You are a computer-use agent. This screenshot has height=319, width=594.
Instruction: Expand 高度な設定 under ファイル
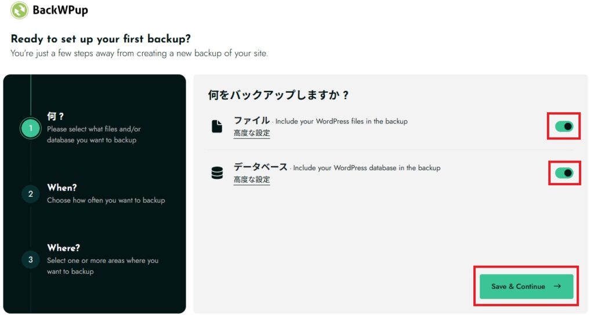252,133
